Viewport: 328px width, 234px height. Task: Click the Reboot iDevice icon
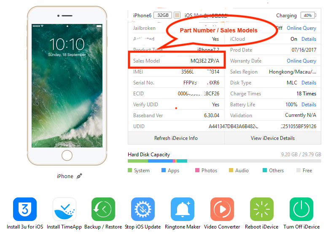(x=262, y=209)
